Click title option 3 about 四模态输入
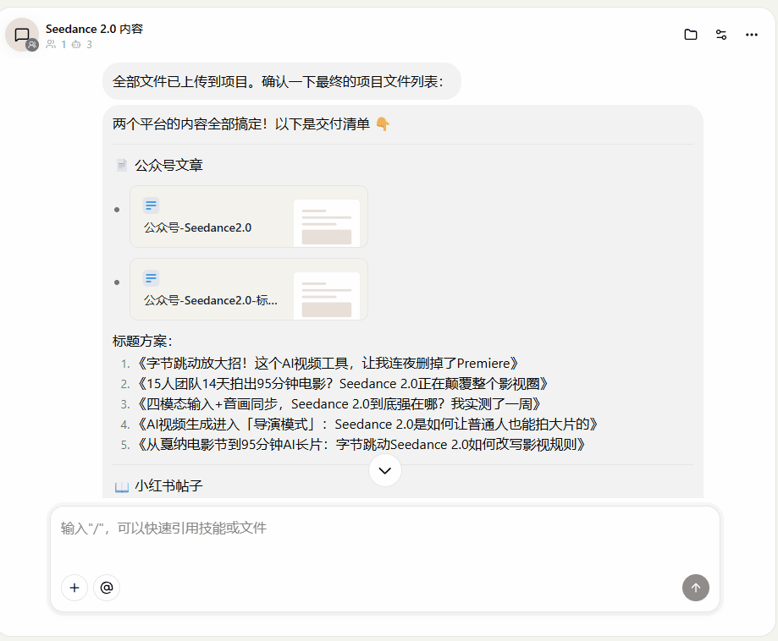 pyautogui.click(x=339, y=404)
